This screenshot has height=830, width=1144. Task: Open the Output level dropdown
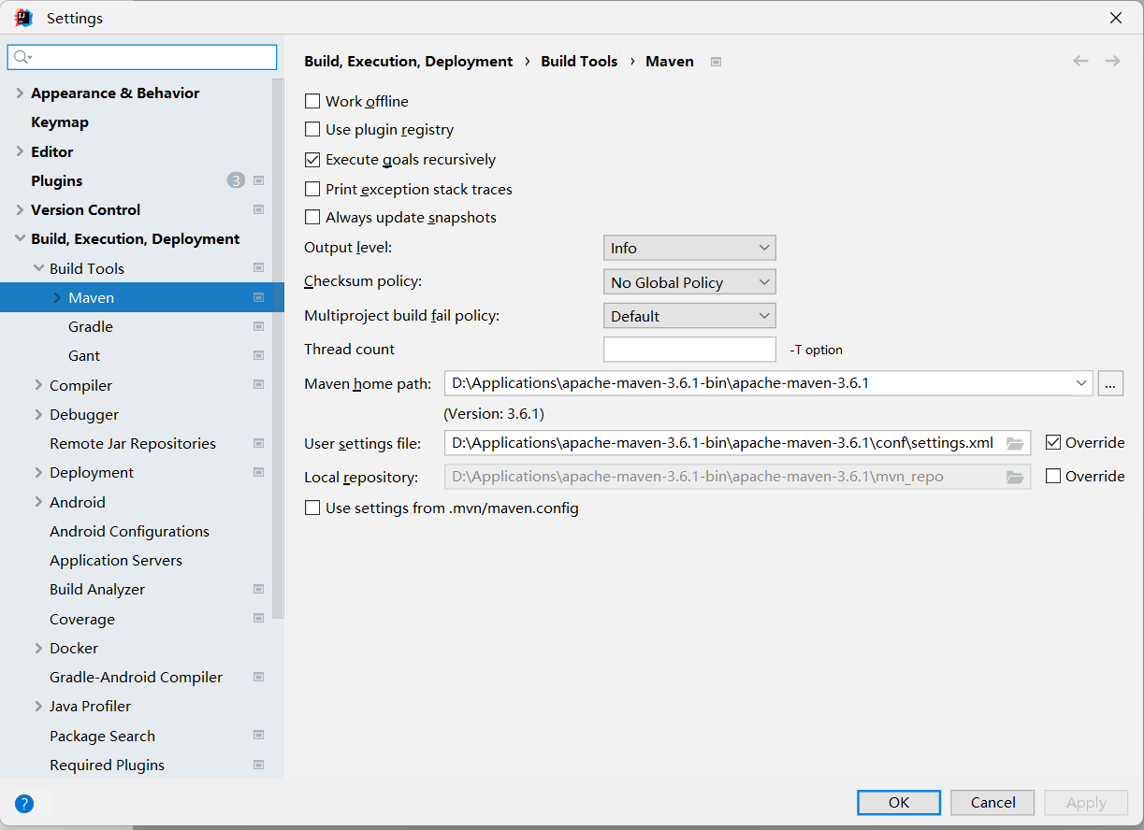tap(689, 248)
